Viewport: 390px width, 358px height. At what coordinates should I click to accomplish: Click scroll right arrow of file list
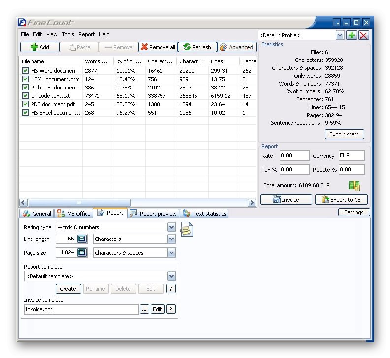pos(252,203)
